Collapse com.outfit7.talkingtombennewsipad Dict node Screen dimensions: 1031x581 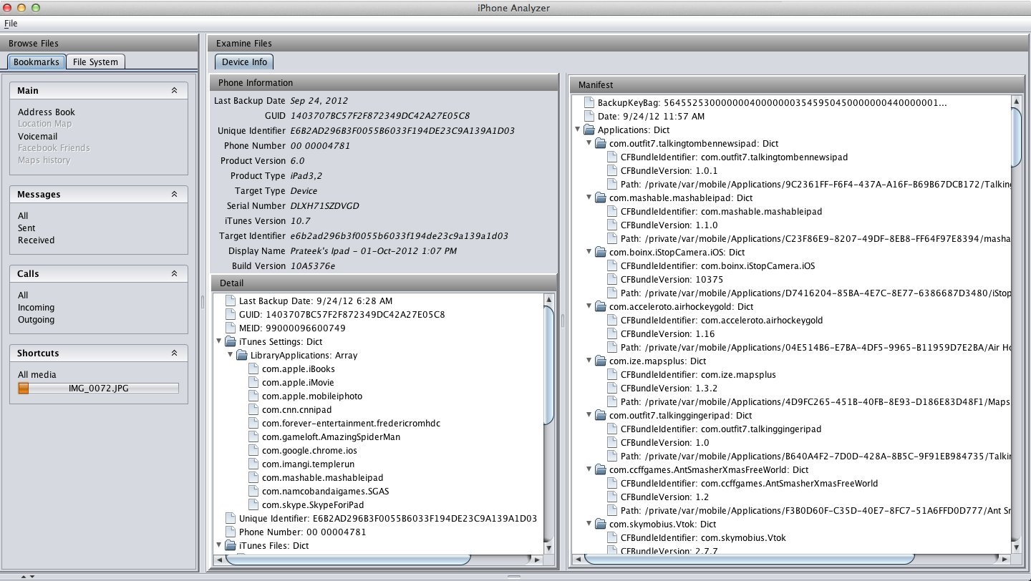coord(589,144)
